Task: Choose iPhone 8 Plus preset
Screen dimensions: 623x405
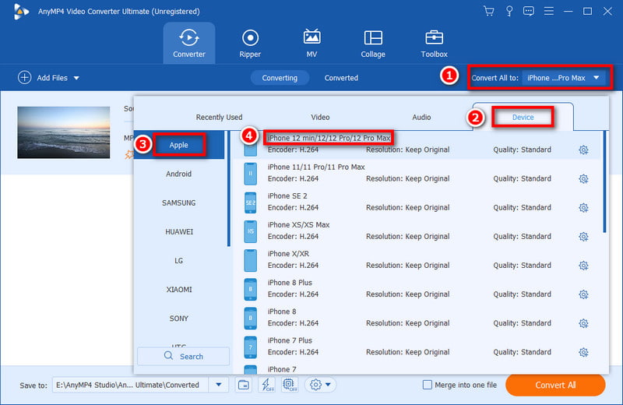Action: (x=417, y=288)
